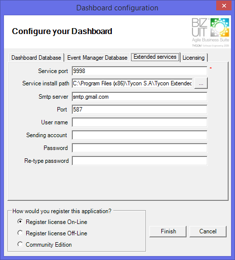Focus the Sending account field
Viewport: 235px width, 260px height.
point(140,135)
